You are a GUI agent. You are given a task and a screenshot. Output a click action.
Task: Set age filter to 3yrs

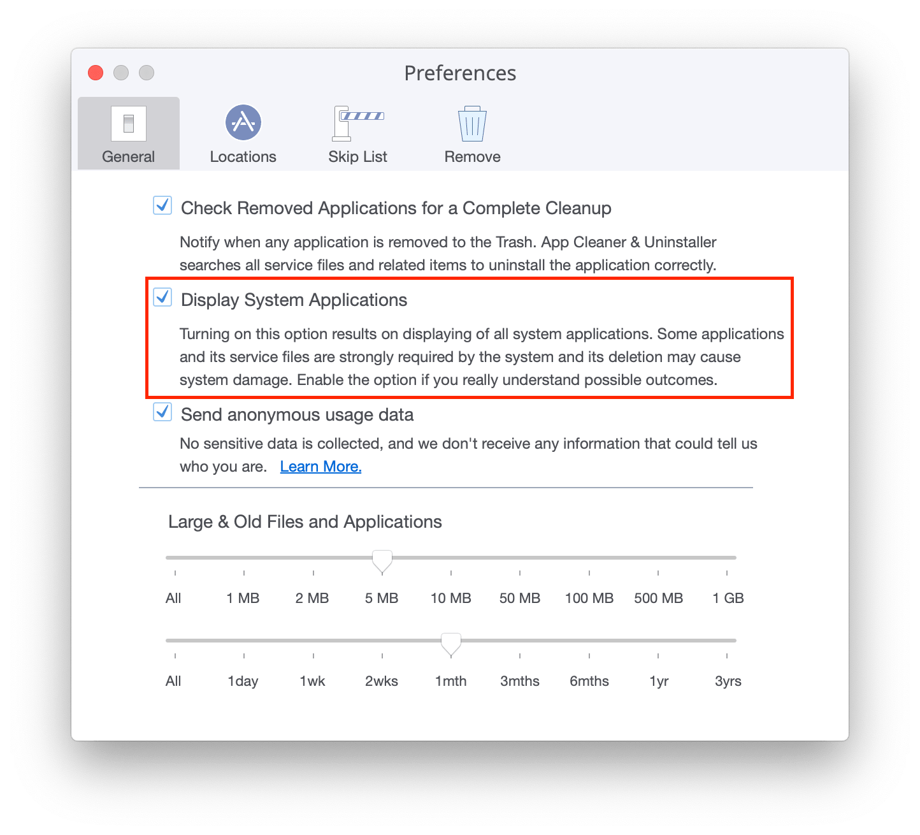click(727, 681)
